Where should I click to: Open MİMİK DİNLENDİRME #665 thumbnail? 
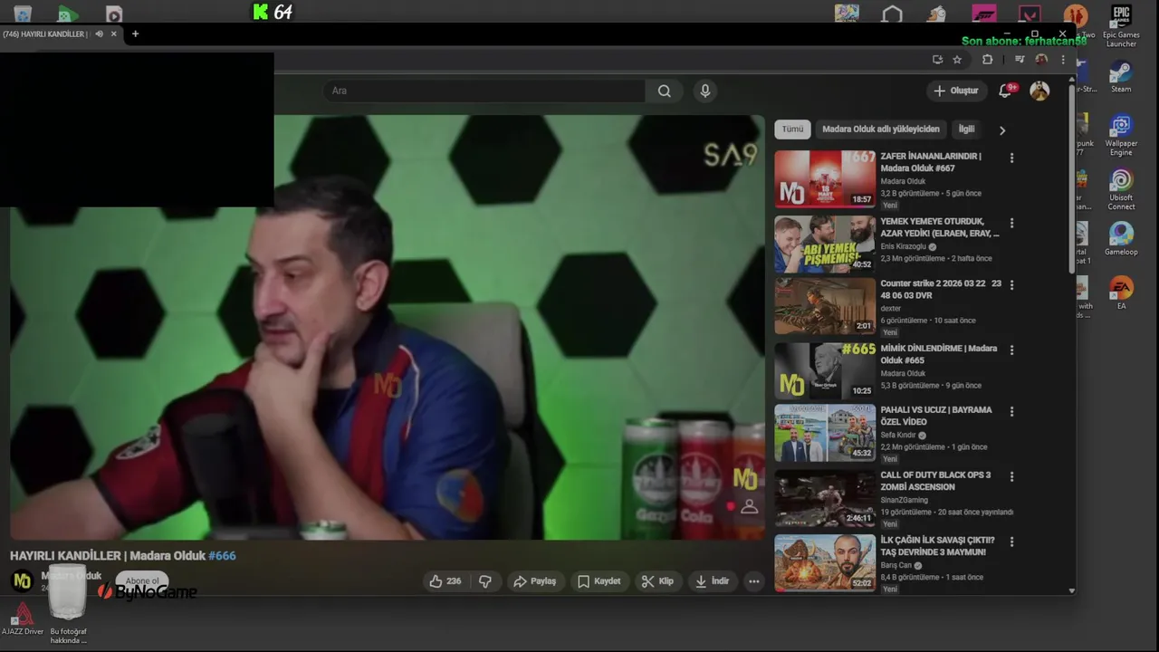825,371
